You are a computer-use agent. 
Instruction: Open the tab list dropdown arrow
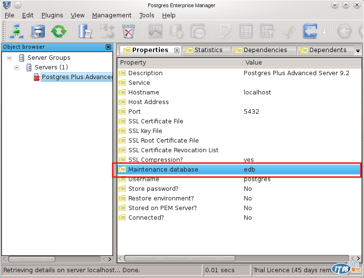click(x=358, y=51)
